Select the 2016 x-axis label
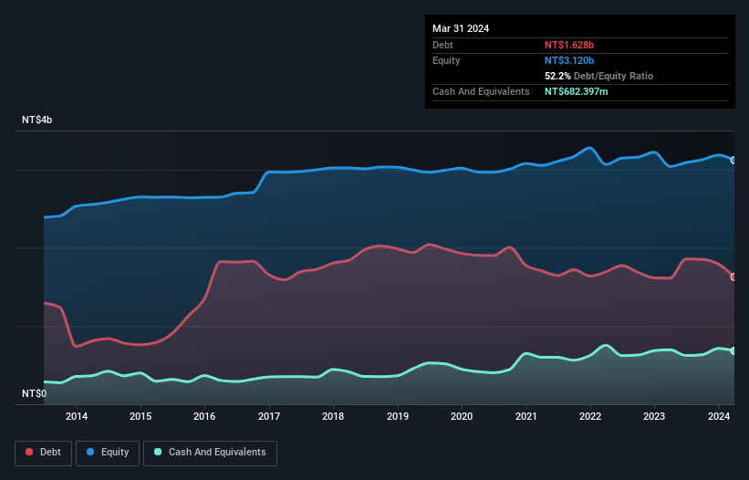The height and width of the screenshot is (480, 749). (204, 416)
